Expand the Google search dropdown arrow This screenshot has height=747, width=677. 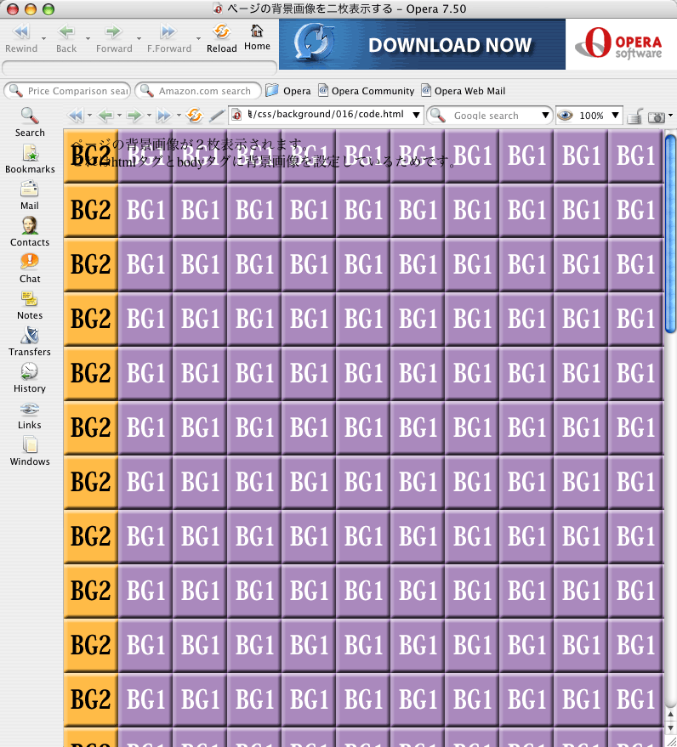click(546, 116)
